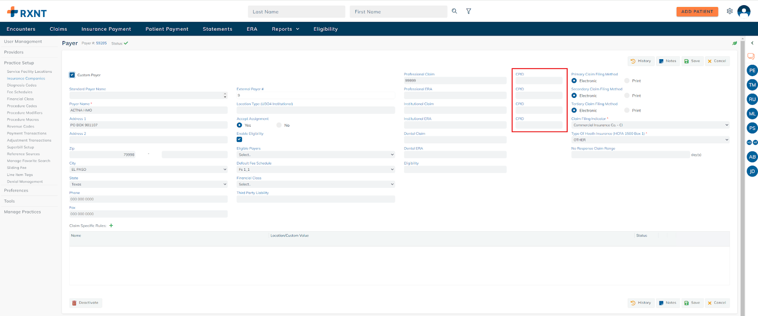The width and height of the screenshot is (758, 316).
Task: Select the AB user avatar
Action: [752, 157]
